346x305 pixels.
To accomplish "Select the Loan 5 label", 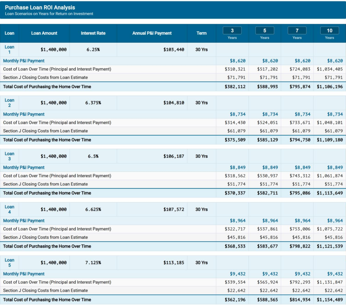I will click(9, 263).
